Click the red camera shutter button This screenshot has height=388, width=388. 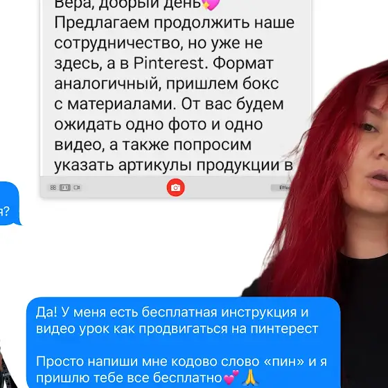175,188
